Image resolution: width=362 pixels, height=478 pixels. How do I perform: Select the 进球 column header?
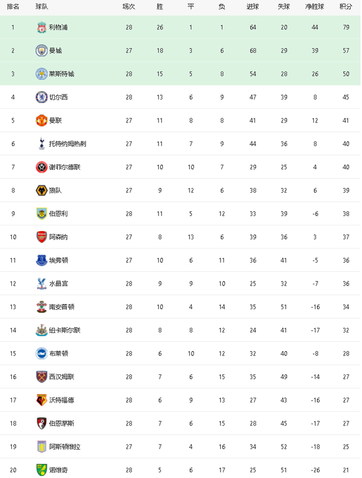point(253,7)
